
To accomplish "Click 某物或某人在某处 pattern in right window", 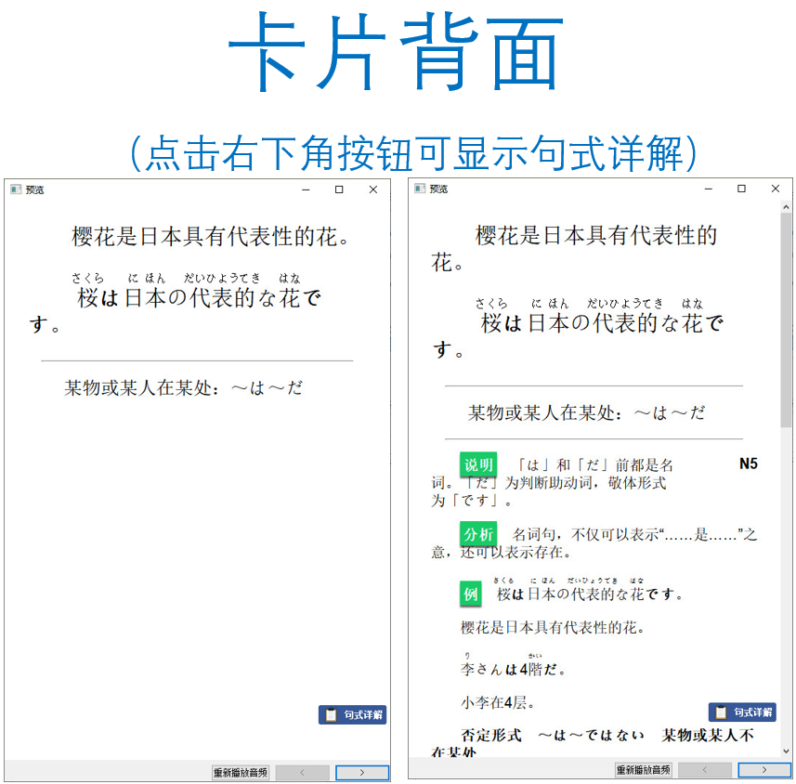I will pos(586,412).
